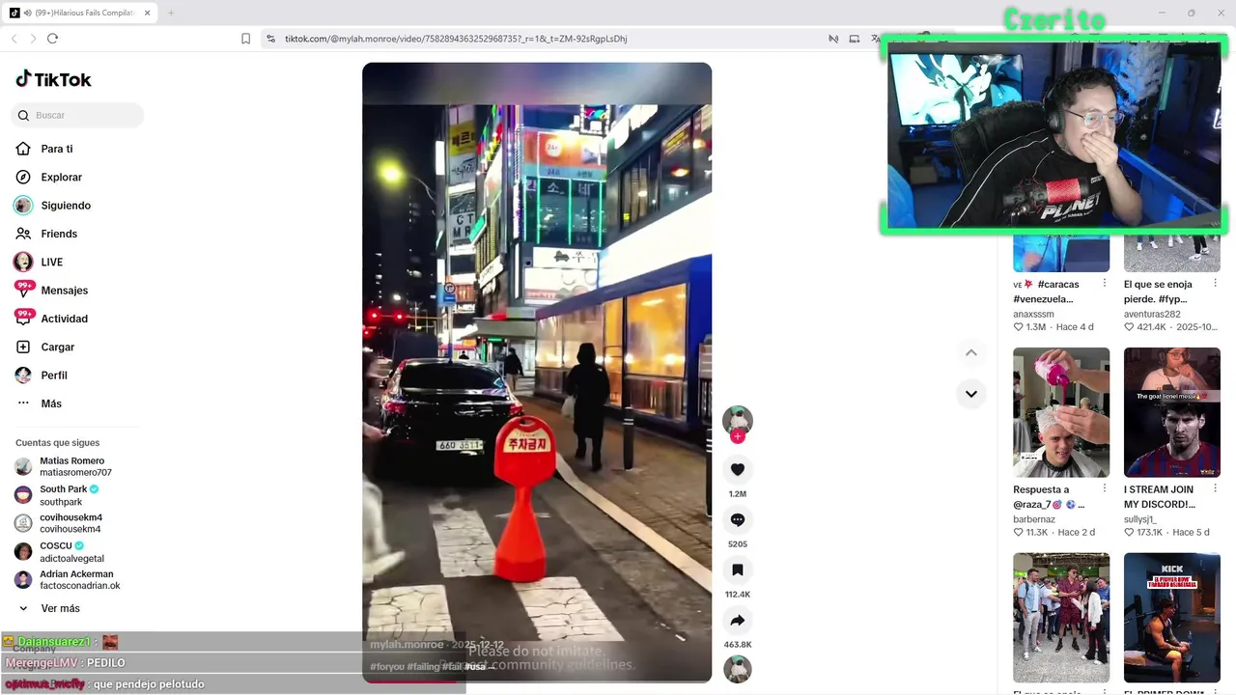Reload the page in browser toolbar
The height and width of the screenshot is (695, 1236).
tap(52, 39)
